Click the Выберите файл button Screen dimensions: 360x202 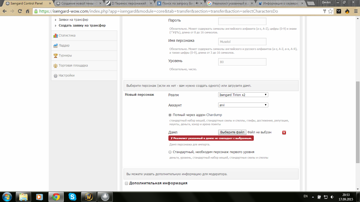coord(232,132)
